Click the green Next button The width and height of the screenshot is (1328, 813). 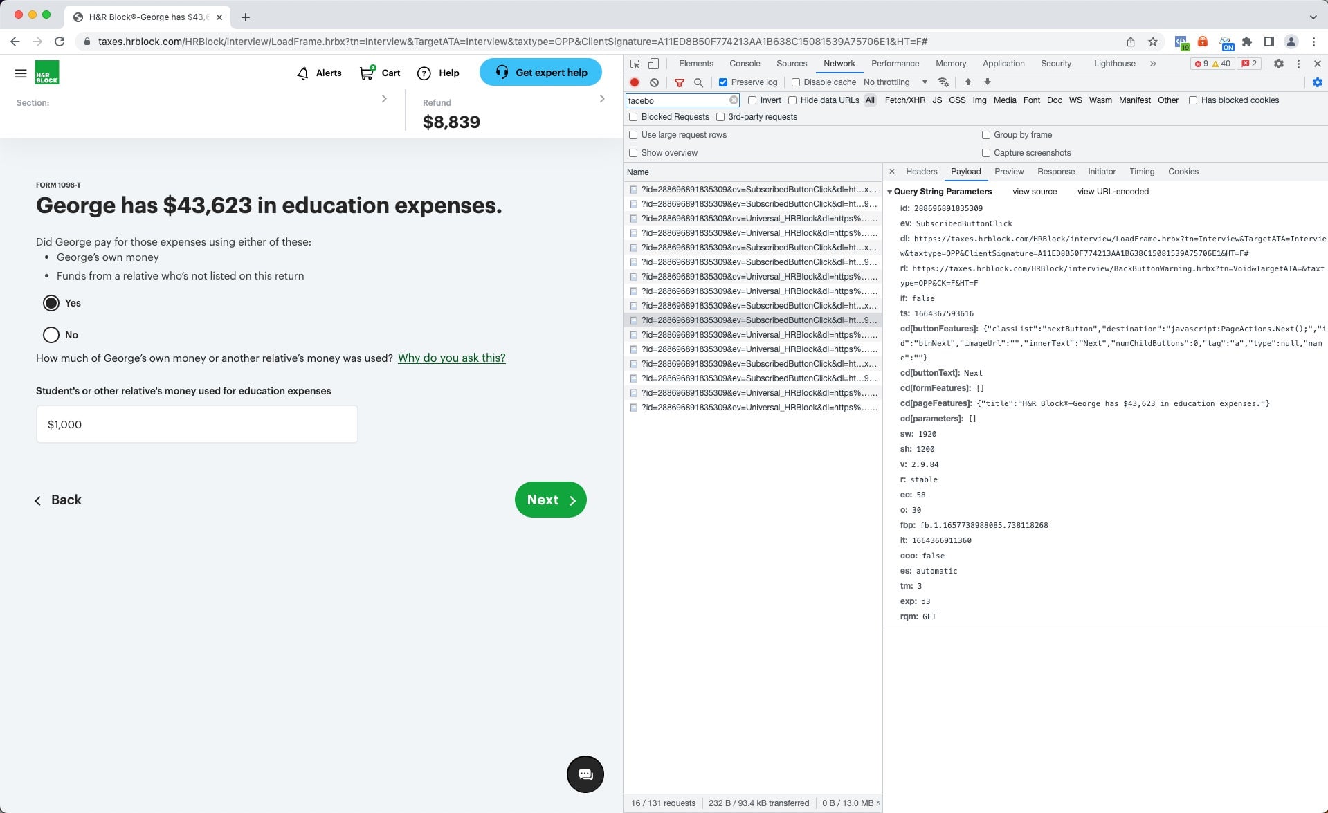pyautogui.click(x=549, y=500)
